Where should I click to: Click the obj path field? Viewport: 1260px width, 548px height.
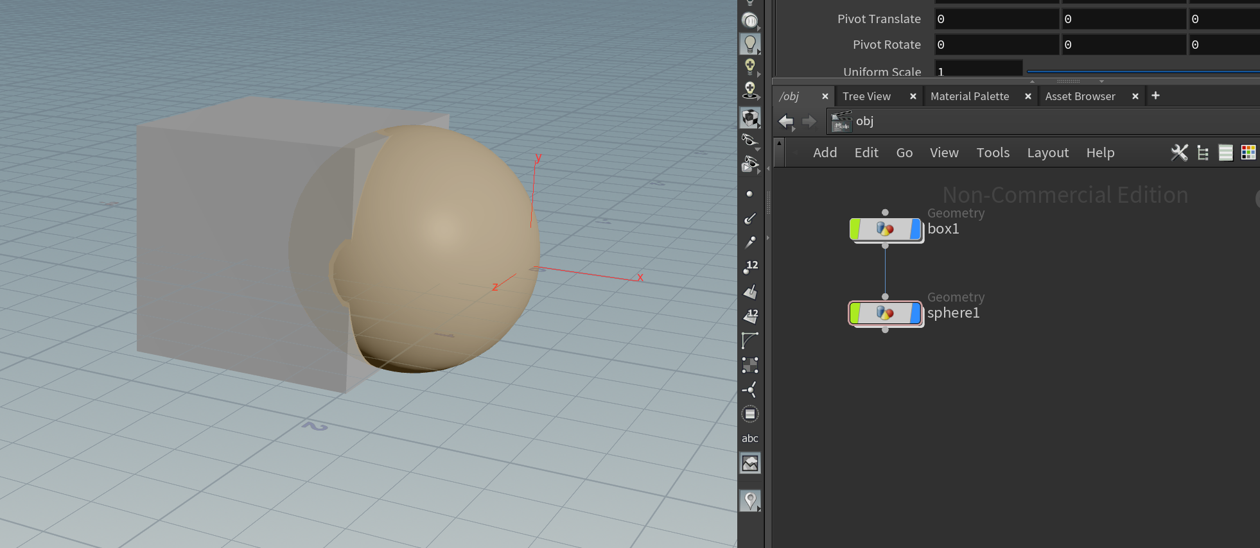click(x=1043, y=121)
